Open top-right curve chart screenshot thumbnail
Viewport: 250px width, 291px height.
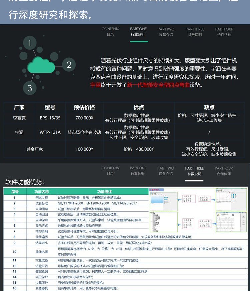(231, 200)
